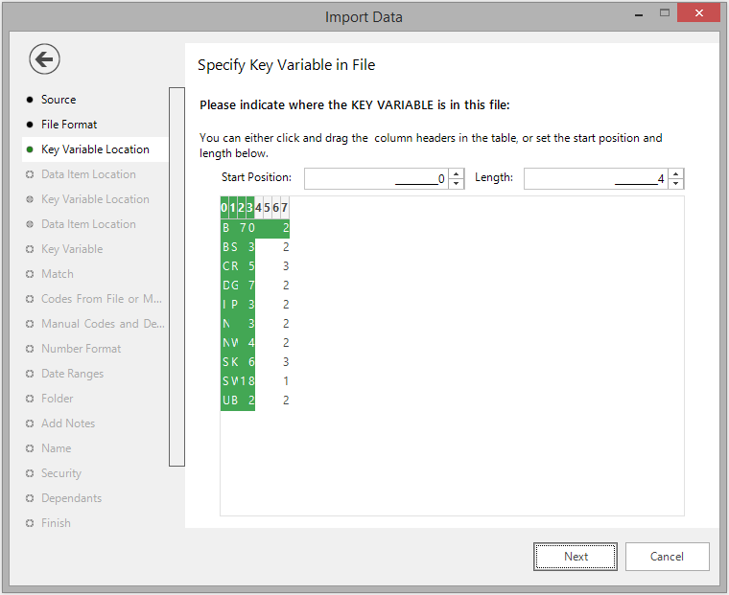Click the 'DG 7' data row

tap(255, 286)
